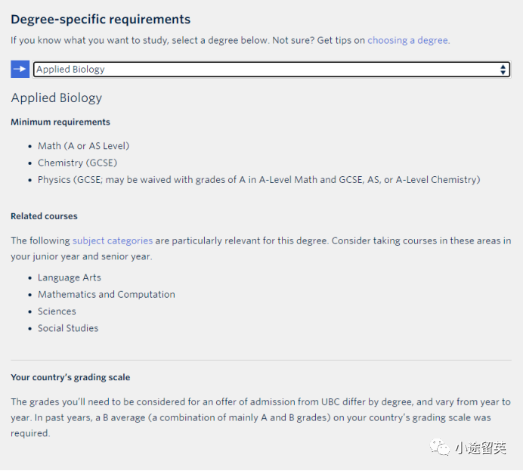Click the grading scale paragraph mentioning UBC
This screenshot has width=523, height=471.
pos(261,417)
